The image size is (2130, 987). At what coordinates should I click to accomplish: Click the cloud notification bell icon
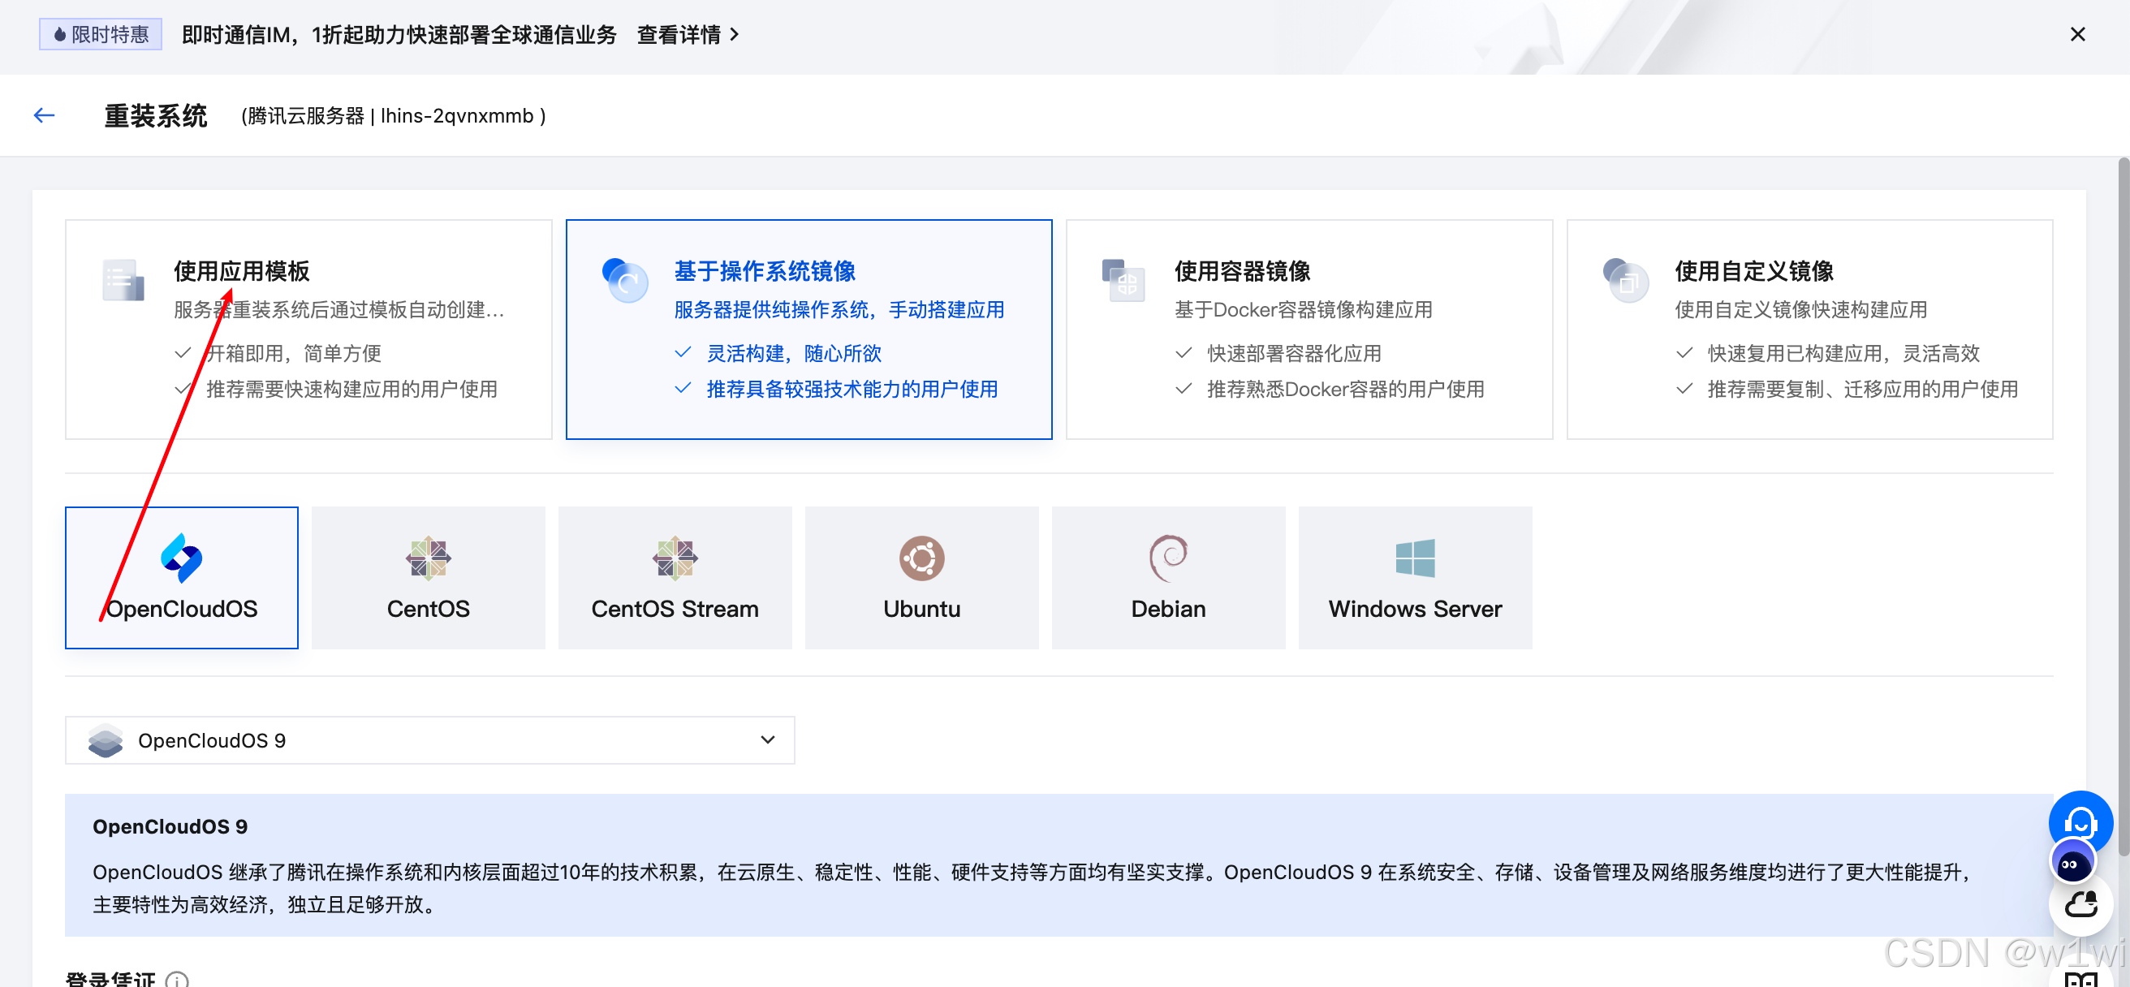tap(2081, 903)
